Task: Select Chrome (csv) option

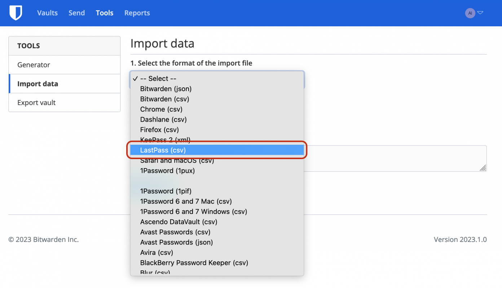Action: [x=161, y=109]
